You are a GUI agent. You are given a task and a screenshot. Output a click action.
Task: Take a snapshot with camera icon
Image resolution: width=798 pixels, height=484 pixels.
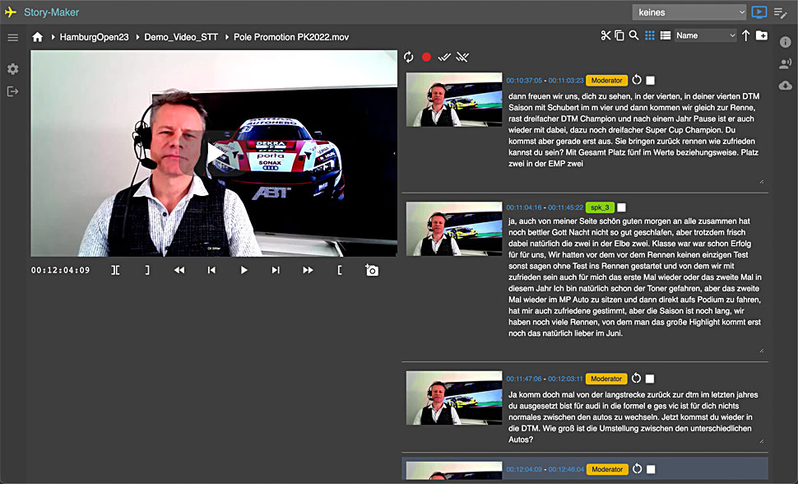pyautogui.click(x=372, y=270)
